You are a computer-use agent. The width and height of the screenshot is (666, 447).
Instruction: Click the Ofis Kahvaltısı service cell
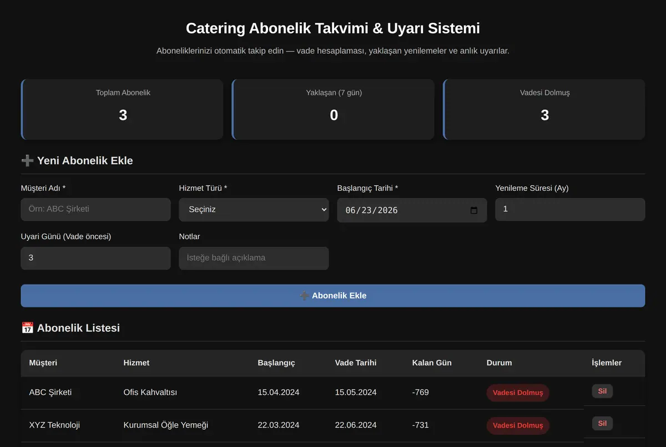150,392
